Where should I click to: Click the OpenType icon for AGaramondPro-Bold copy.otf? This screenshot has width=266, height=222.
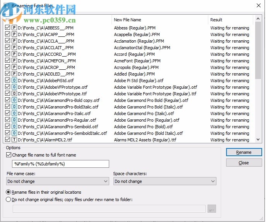(14, 100)
